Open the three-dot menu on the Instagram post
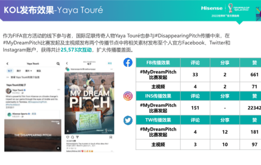The height and width of the screenshot is (165, 261). click(x=111, y=69)
